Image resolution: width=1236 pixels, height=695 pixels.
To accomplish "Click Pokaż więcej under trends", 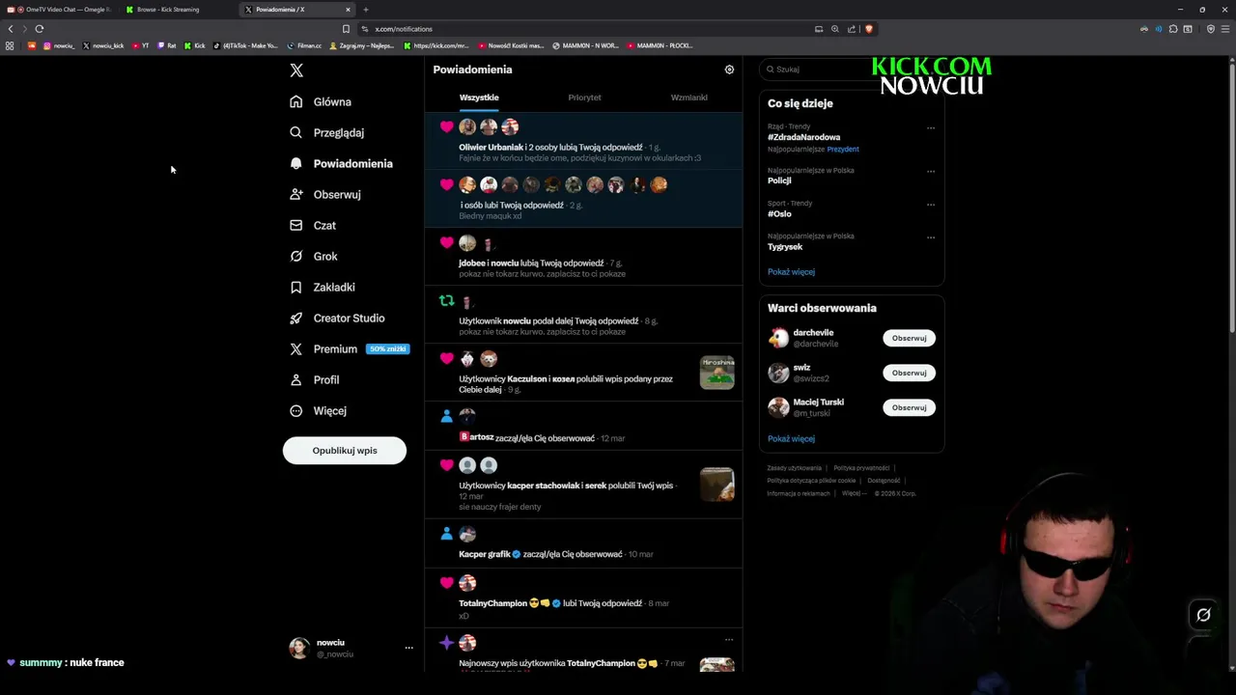I will [x=791, y=271].
